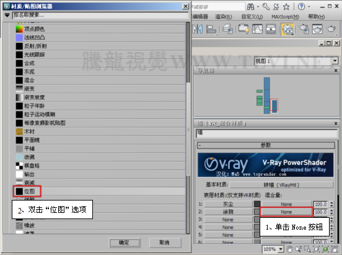This screenshot has width=342, height=255.
Task: Select the Zoom Region tool icon
Action: [307, 249]
